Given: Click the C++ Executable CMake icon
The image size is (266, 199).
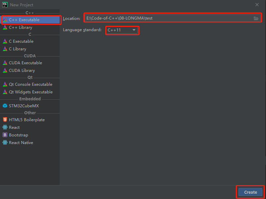Looking at the screenshot, I should click(5, 20).
